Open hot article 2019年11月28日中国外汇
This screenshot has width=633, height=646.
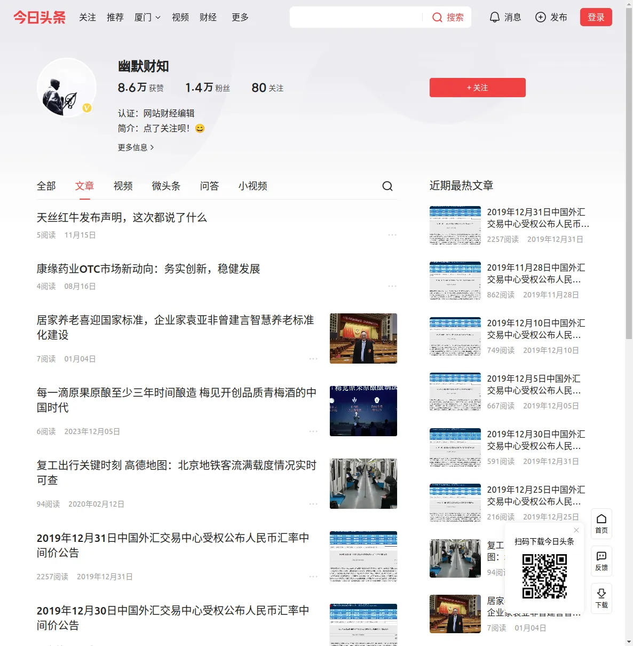pyautogui.click(x=536, y=273)
